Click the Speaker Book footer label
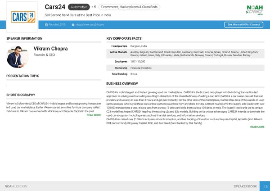Screen dimensions: 270x191 (x=246, y=186)
